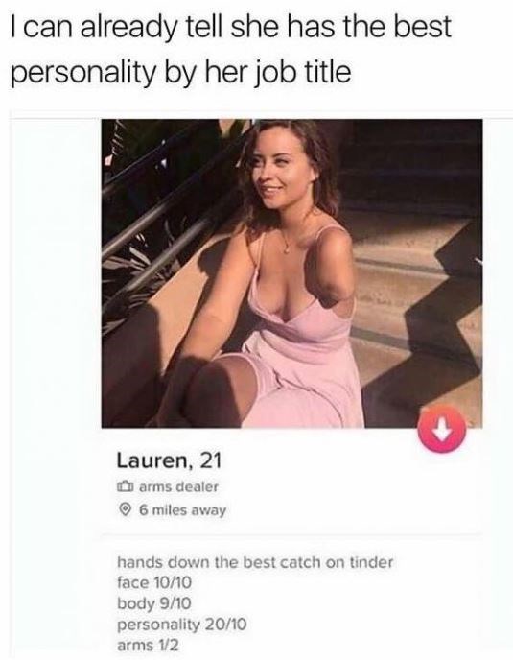This screenshot has height=660, width=513.
Task: Click the face 10/10 bio line
Action: click(154, 582)
